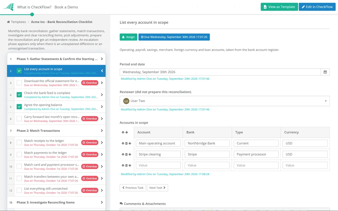Edit the Stripe clearing account cell
Image resolution: width=338 pixels, height=211 pixels.
coord(158,155)
